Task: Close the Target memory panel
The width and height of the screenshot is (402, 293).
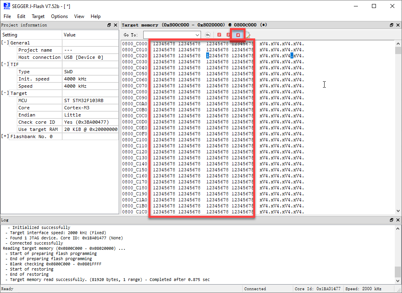Action: click(398, 25)
